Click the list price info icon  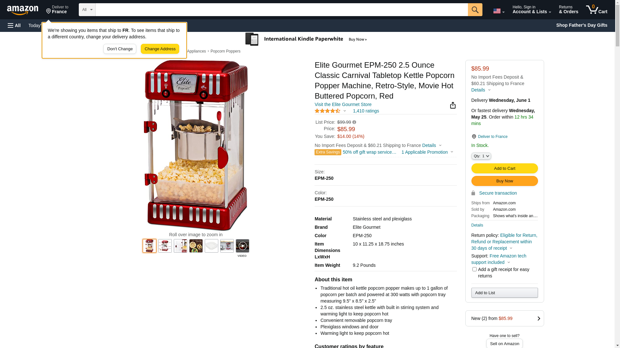(354, 122)
